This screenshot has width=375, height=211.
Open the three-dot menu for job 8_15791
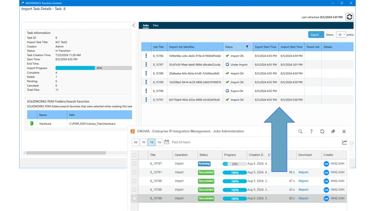click(x=146, y=100)
